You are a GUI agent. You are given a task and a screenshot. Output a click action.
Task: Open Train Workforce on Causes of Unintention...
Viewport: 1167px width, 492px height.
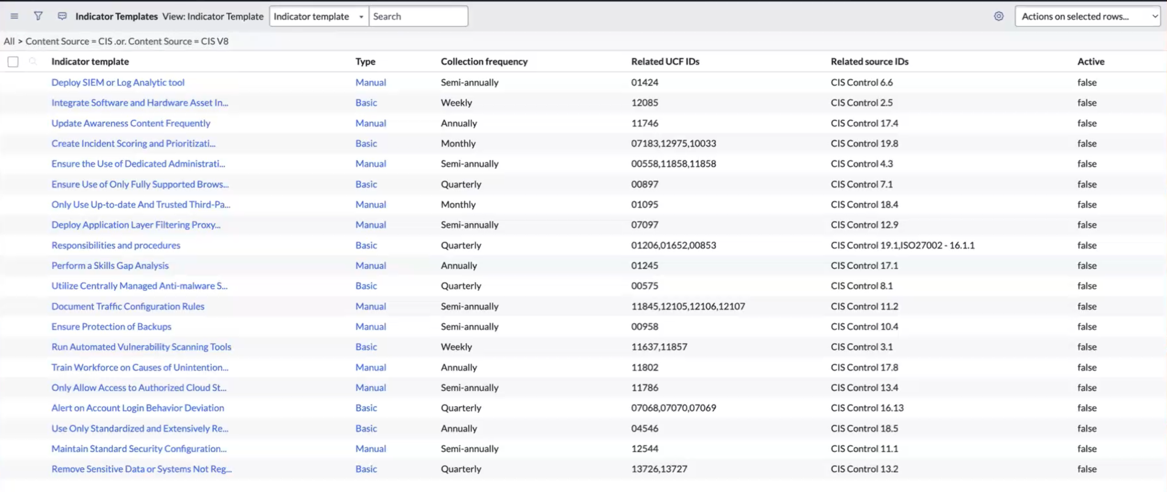[x=140, y=367]
